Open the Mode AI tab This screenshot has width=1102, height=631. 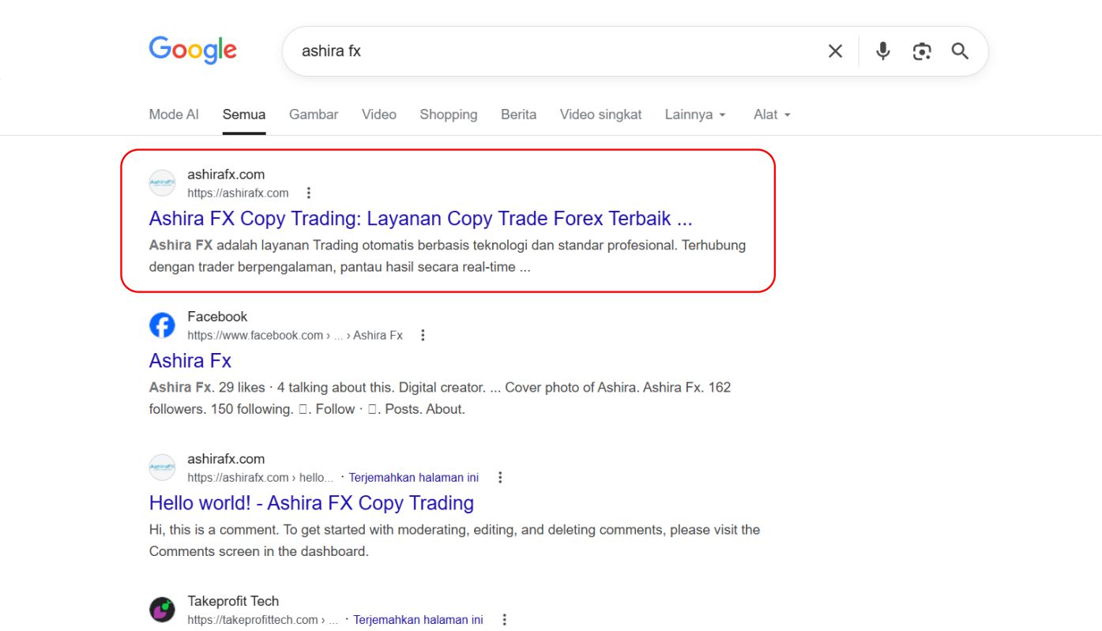pyautogui.click(x=173, y=115)
